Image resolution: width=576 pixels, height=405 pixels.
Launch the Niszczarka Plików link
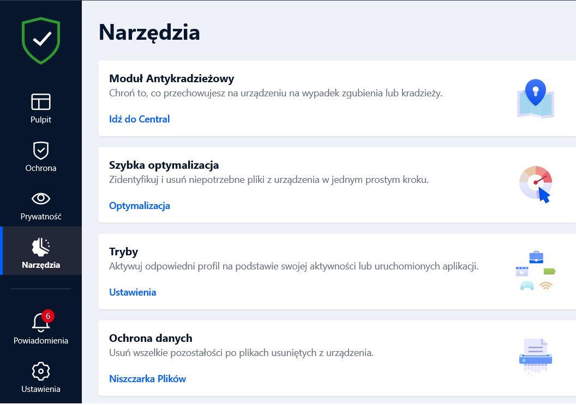tap(147, 379)
